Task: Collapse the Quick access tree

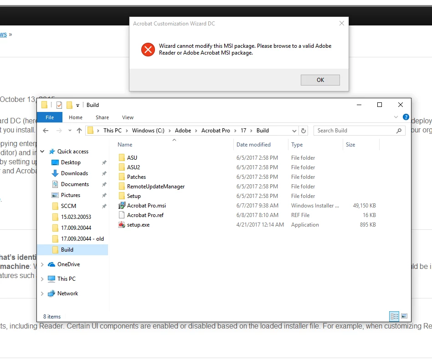Action: [42, 152]
